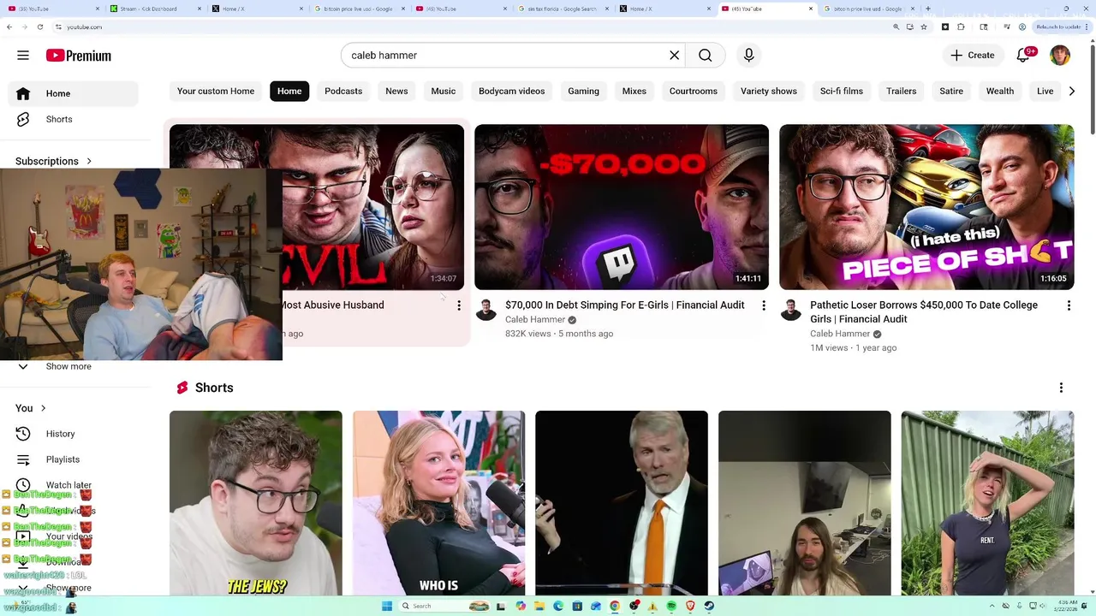This screenshot has width=1096, height=616.
Task: Bookmark this page with the star
Action: (x=923, y=27)
